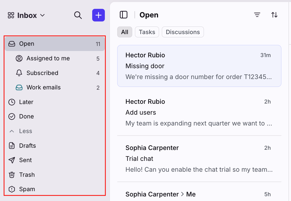This screenshot has height=201, width=291.
Task: Click the 5h timestamp
Action: pos(267,194)
